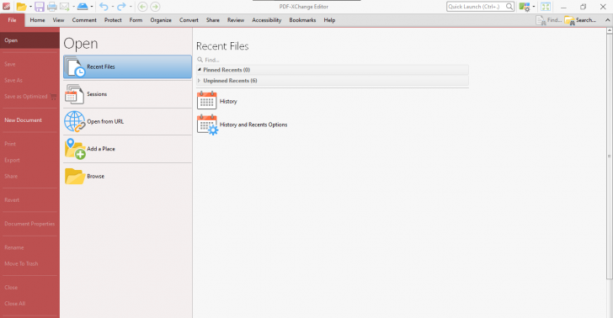Click the Save floppy disk icon
The height and width of the screenshot is (318, 613).
39,7
